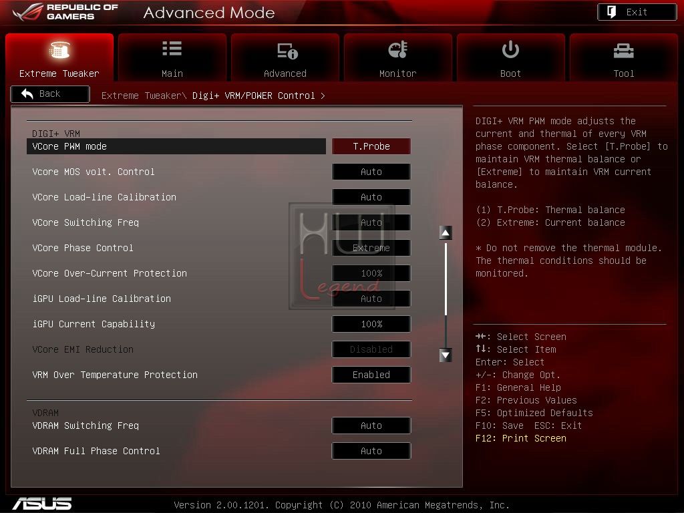Image resolution: width=684 pixels, height=513 pixels.
Task: Click the F5: Optimized Defaults hint
Action: [534, 413]
